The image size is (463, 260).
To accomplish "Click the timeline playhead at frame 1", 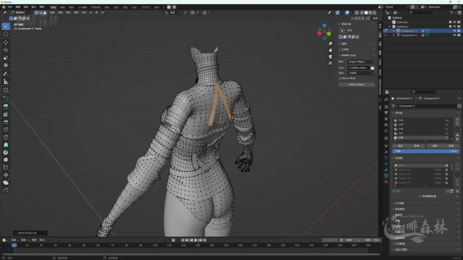I will pyautogui.click(x=14, y=245).
